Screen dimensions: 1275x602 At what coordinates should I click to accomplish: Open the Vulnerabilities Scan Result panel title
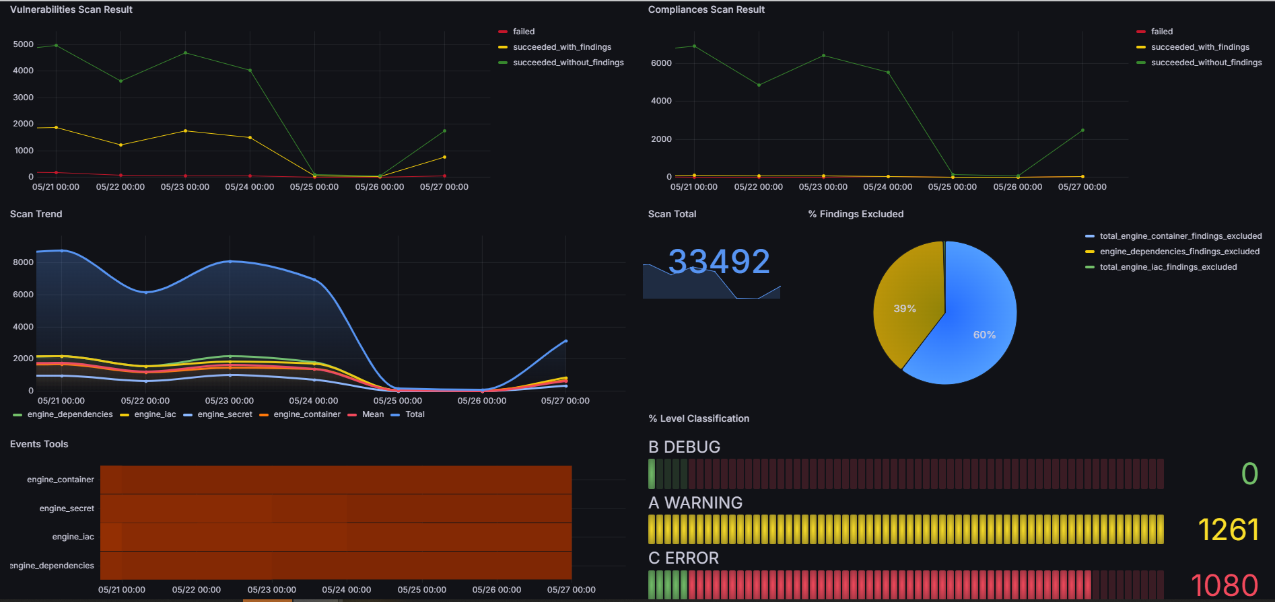(71, 9)
